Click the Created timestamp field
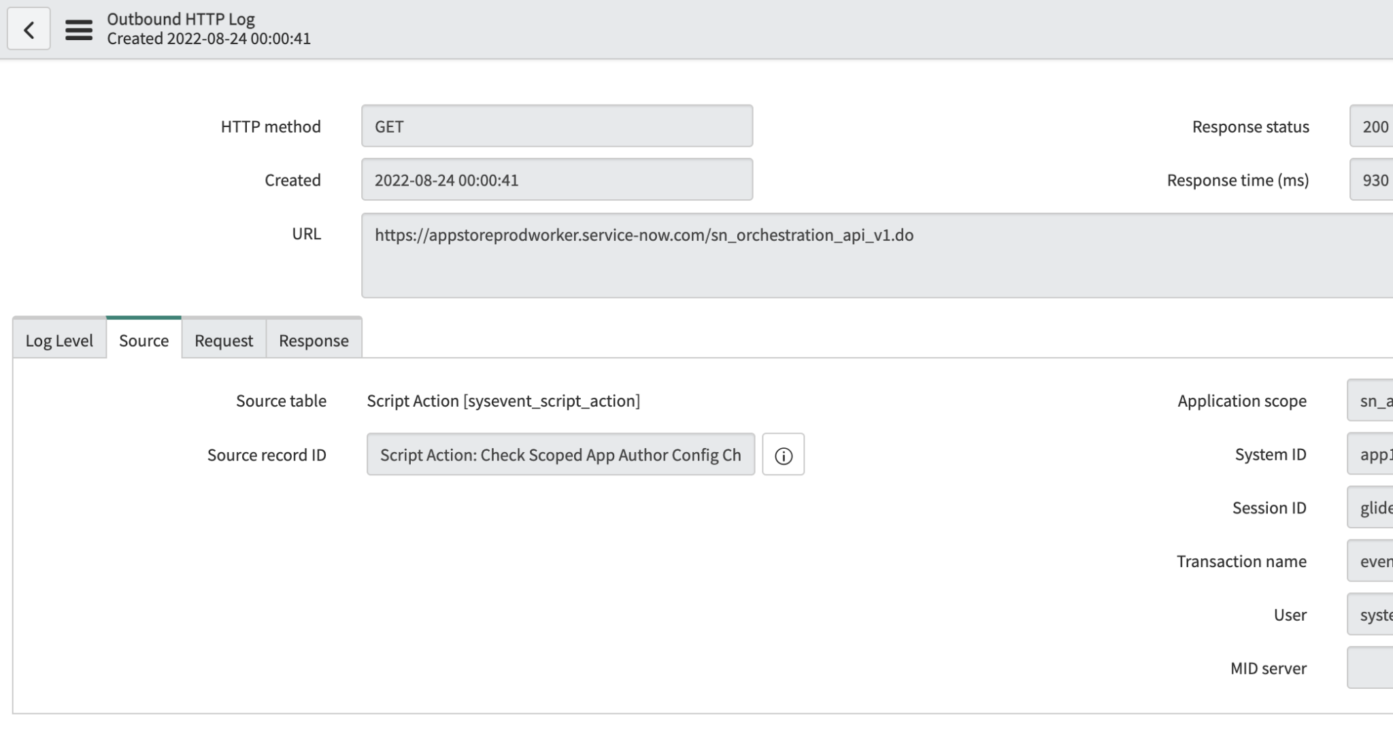The width and height of the screenshot is (1393, 733). click(x=556, y=180)
